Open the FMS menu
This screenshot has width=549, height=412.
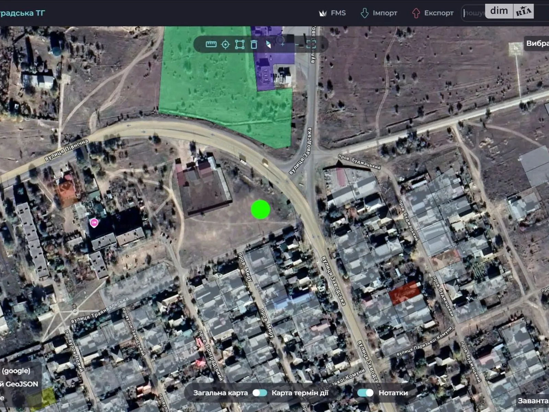(332, 13)
